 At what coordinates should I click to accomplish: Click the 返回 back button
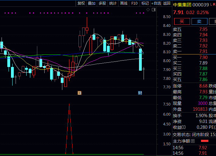point(167,3)
